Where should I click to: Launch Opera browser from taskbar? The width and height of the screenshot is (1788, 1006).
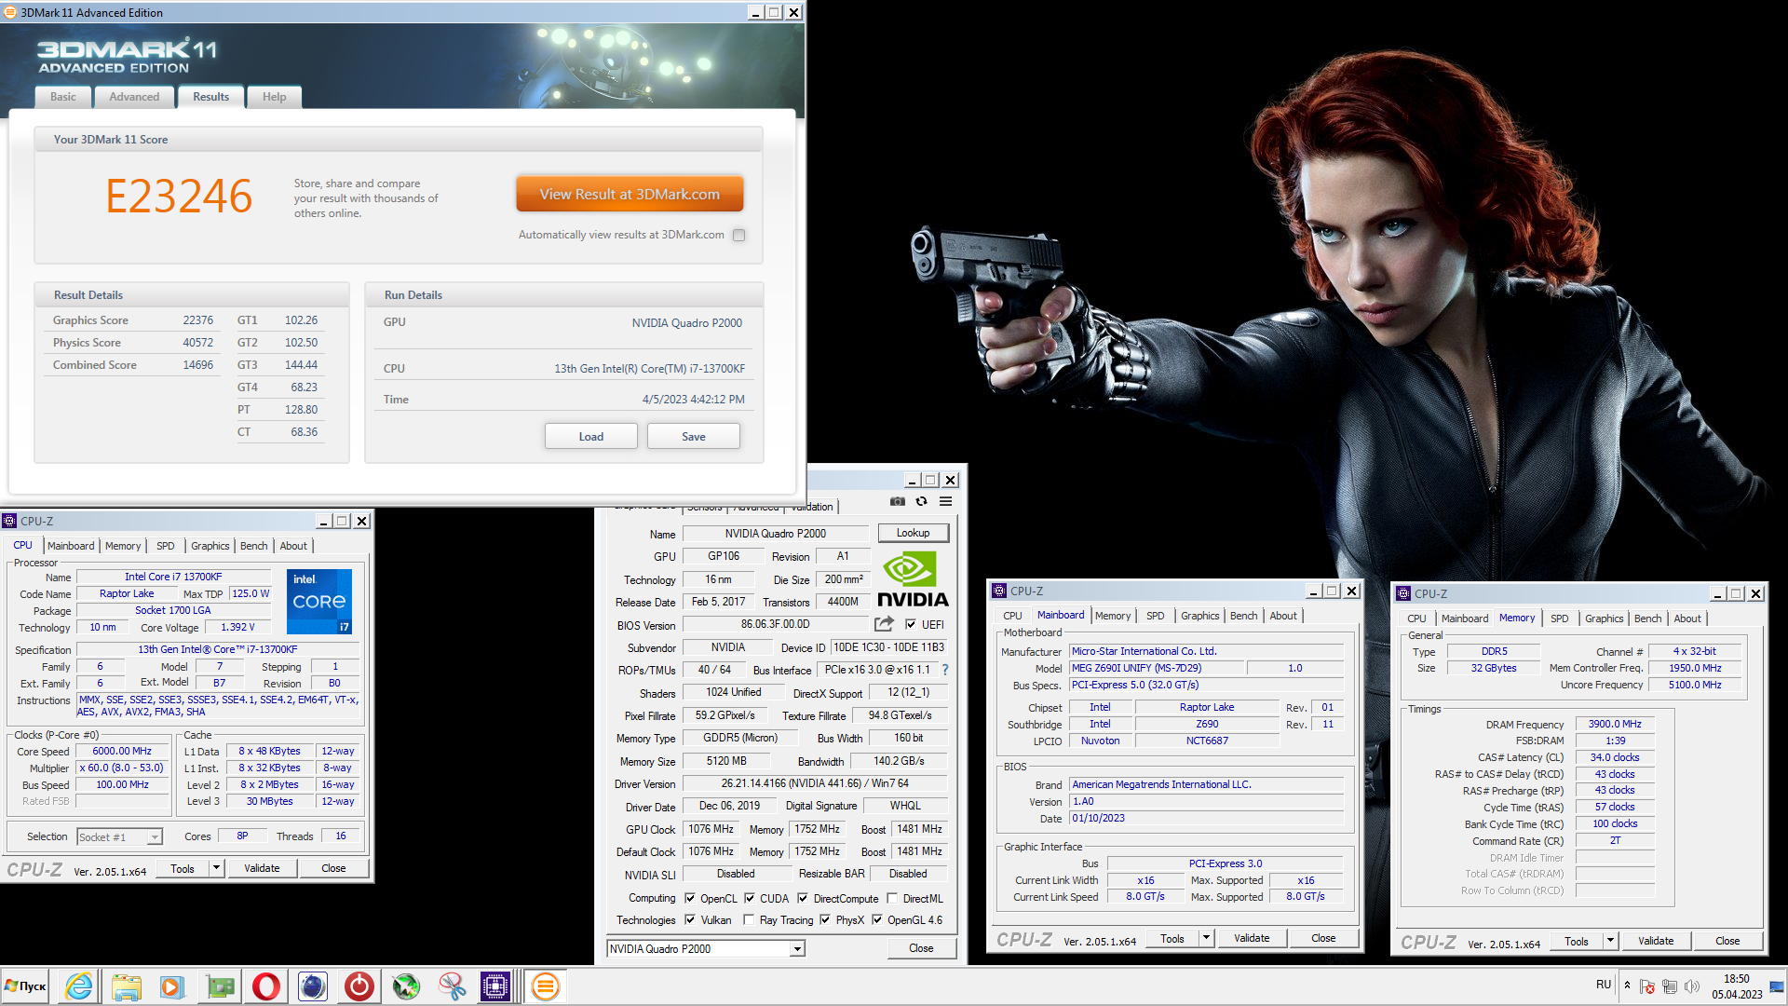click(266, 986)
